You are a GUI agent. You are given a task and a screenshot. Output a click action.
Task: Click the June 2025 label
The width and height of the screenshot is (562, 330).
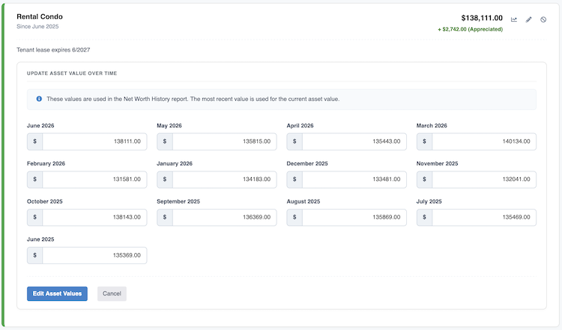[40, 239]
